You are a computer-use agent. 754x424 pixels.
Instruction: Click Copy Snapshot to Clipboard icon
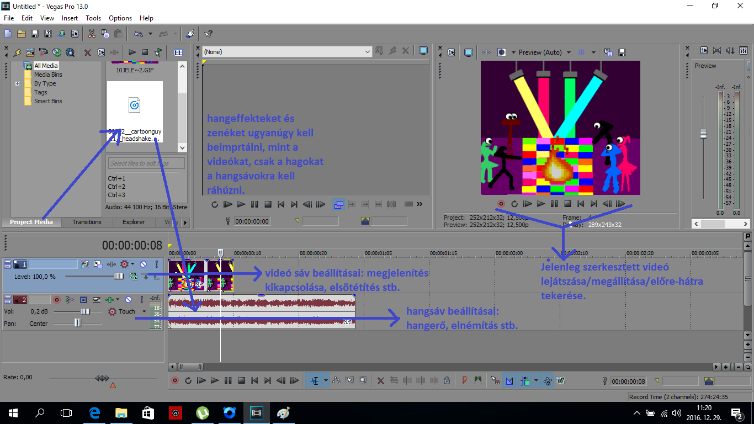coord(608,52)
